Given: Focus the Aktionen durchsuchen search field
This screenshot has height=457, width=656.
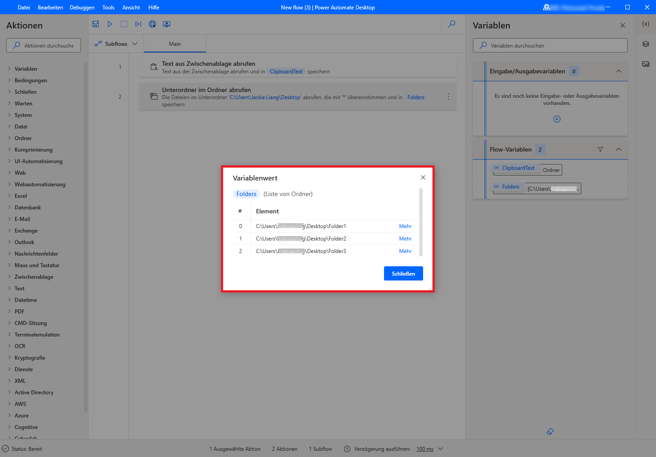Looking at the screenshot, I should (44, 45).
